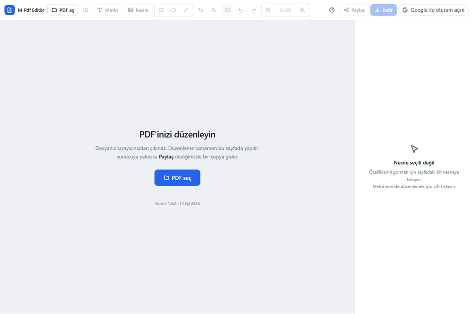
Task: Sign in with Google ile oturum açın
Action: [433, 10]
